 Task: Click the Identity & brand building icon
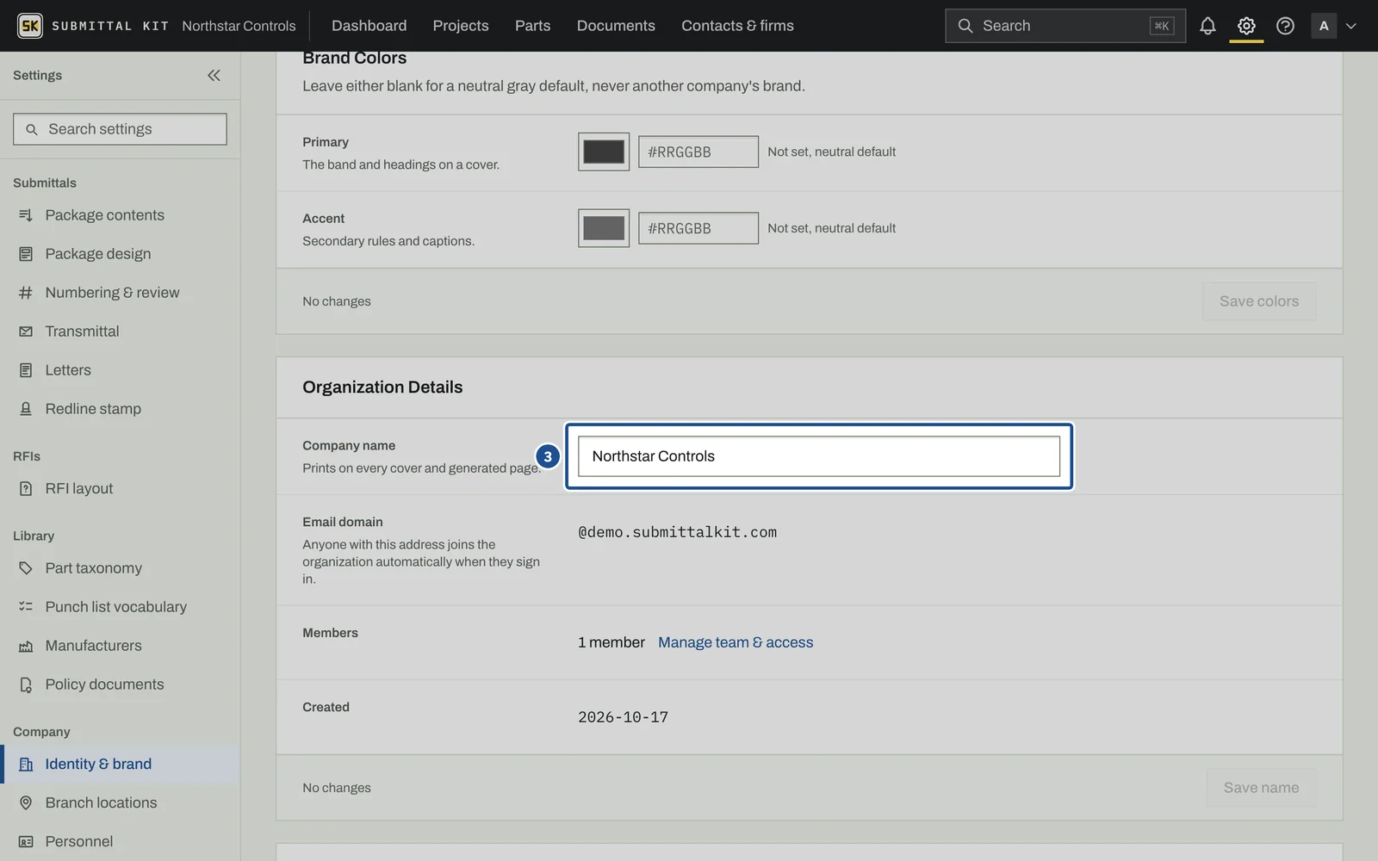coord(26,765)
